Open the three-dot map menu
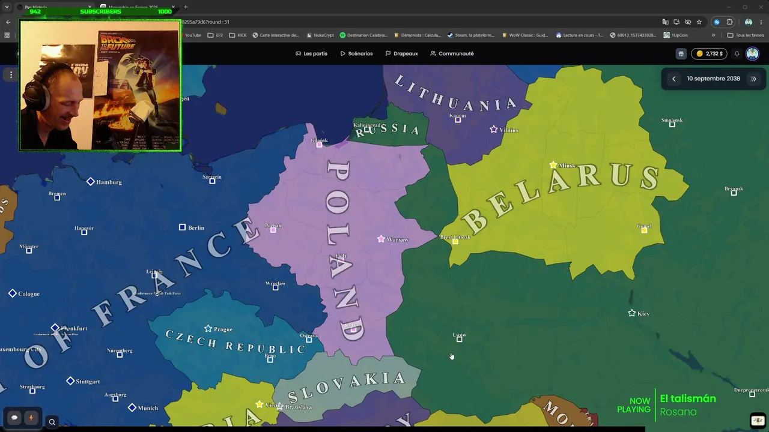 coord(11,74)
